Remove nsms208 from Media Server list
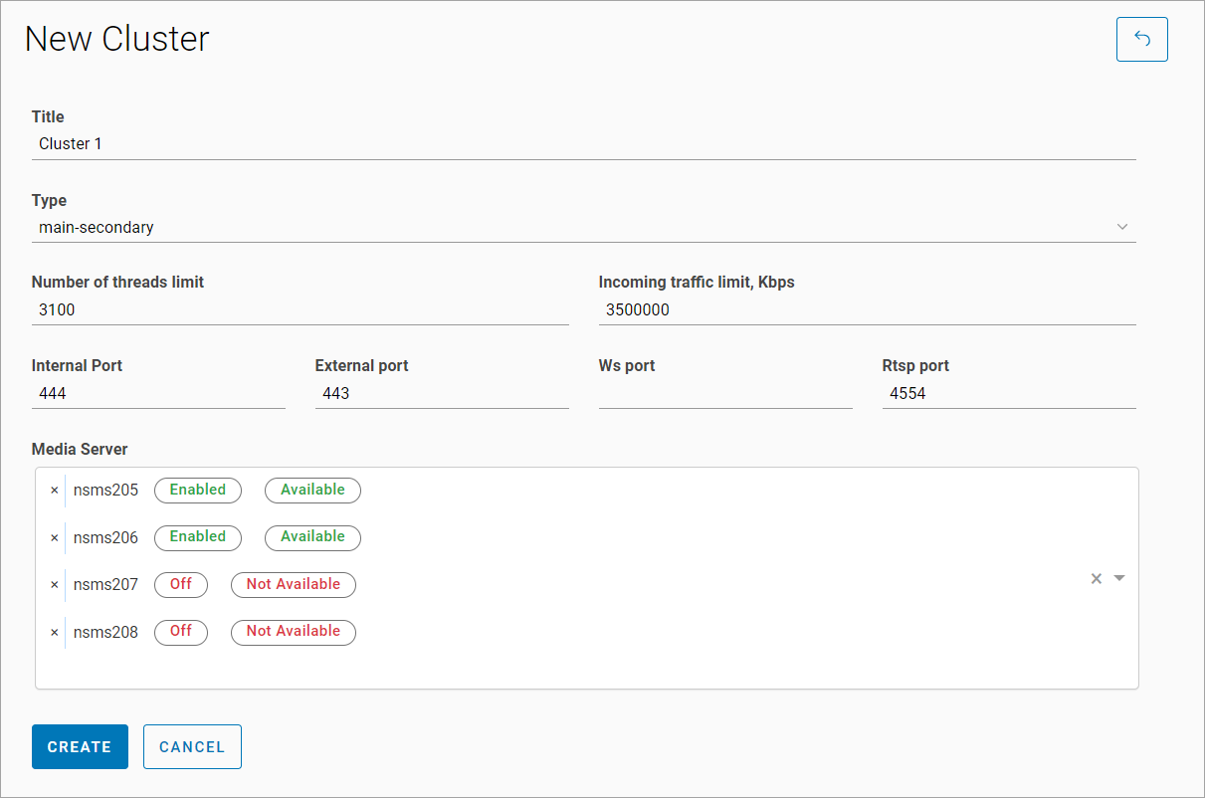Screen dimensions: 1205x798 tap(55, 632)
